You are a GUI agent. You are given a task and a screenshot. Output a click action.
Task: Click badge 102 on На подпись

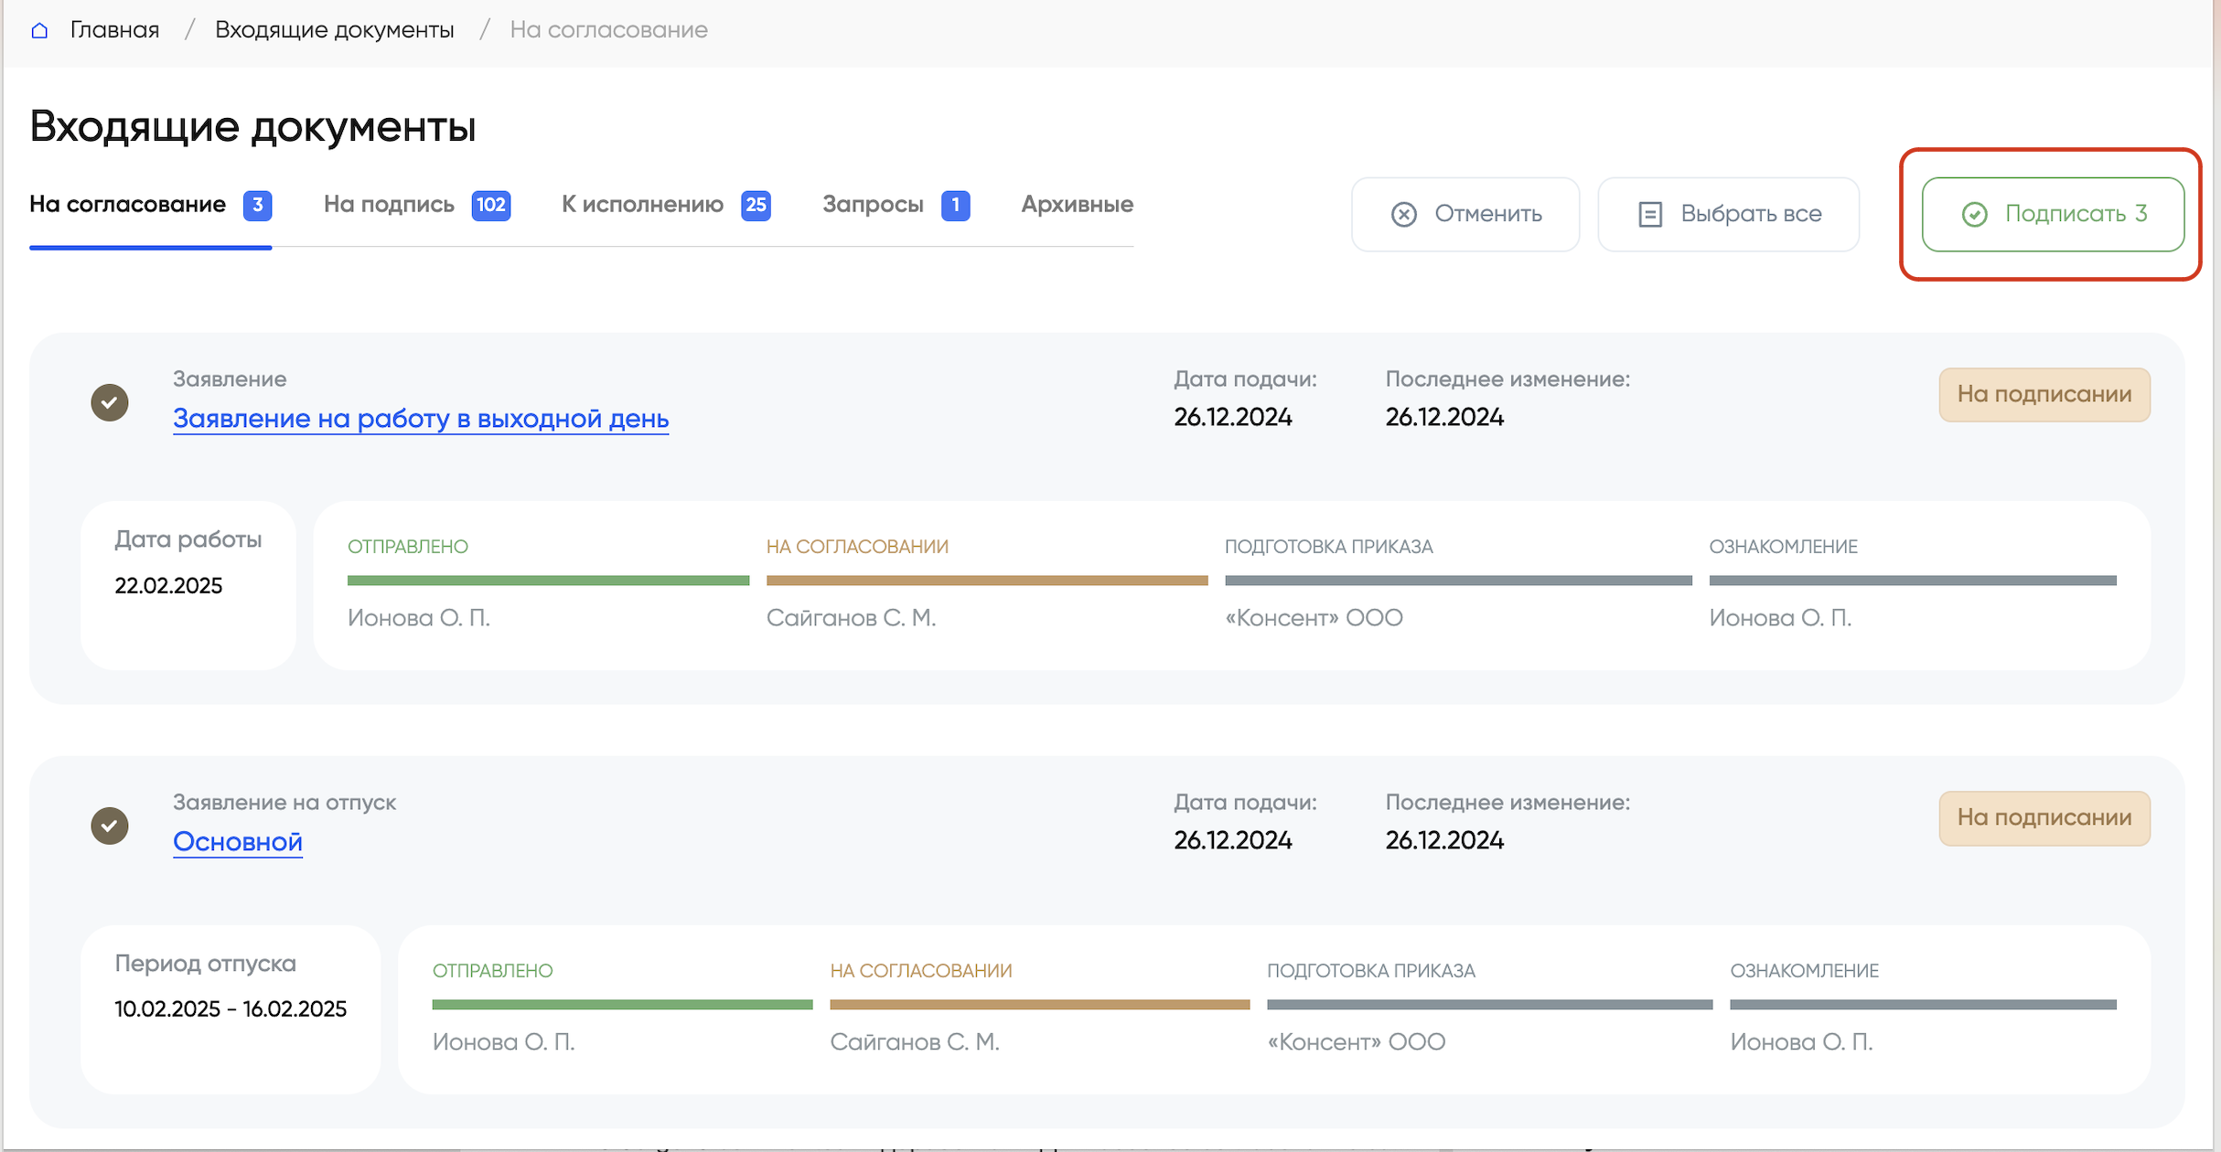[490, 205]
